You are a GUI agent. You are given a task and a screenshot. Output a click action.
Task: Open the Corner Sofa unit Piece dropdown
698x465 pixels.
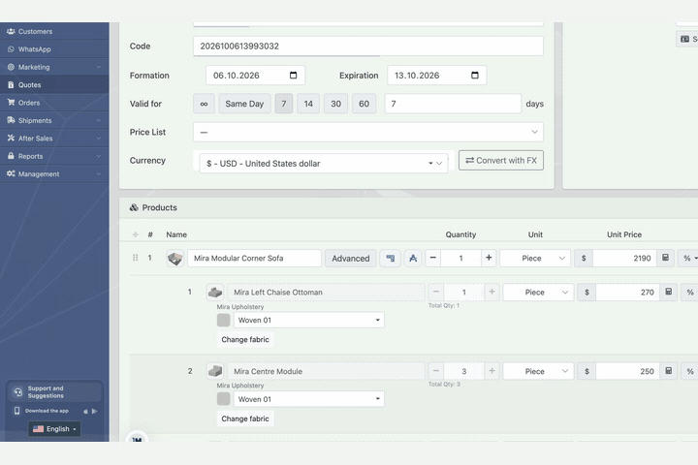[535, 258]
